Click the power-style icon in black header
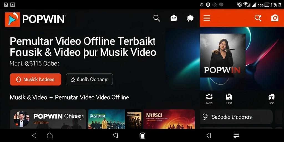Viewport: 284px width, 142px height. pyautogui.click(x=174, y=18)
